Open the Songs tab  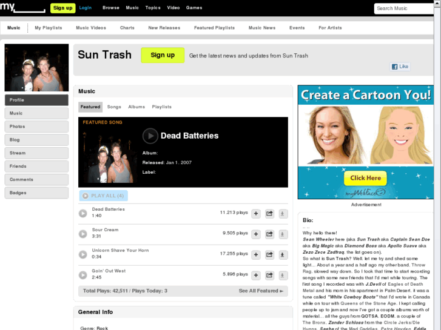114,107
